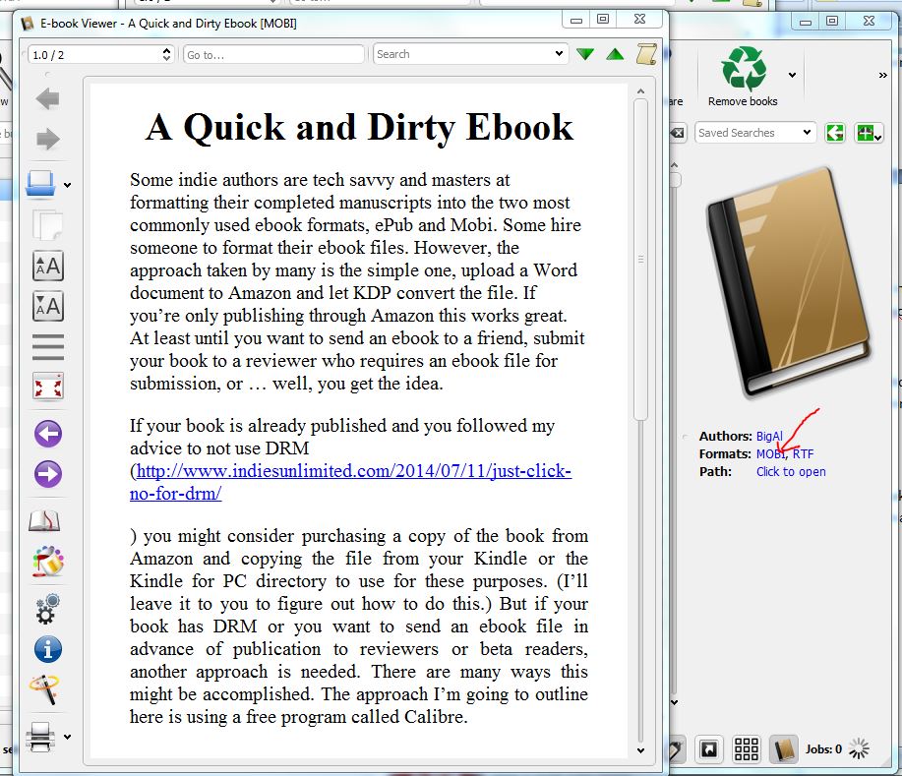
Task: Go to the previous page with purple arrow
Action: click(47, 434)
